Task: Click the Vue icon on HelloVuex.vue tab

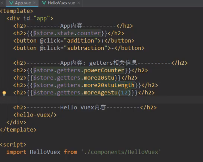Action: point(44,3)
